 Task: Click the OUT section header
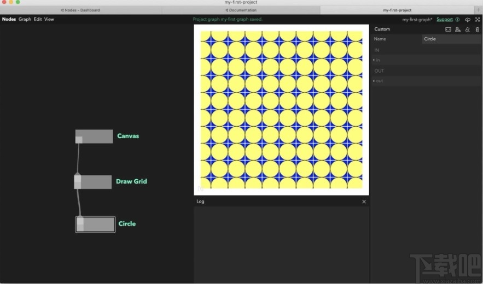pos(379,71)
